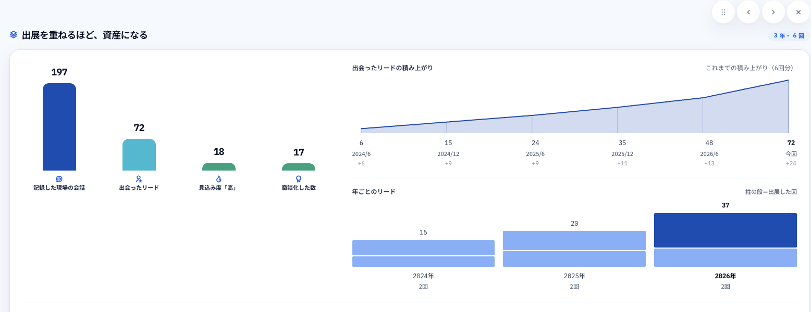
Task: Click the value 20 above the 2025年 bar
Action: coord(574,224)
